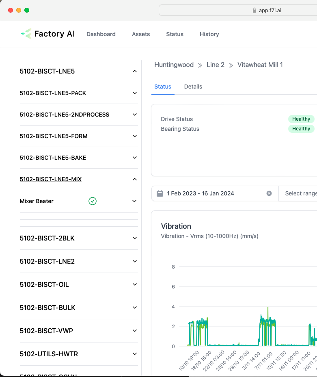Expand 5102-BISCT-LNE5-PACK section

click(135, 93)
